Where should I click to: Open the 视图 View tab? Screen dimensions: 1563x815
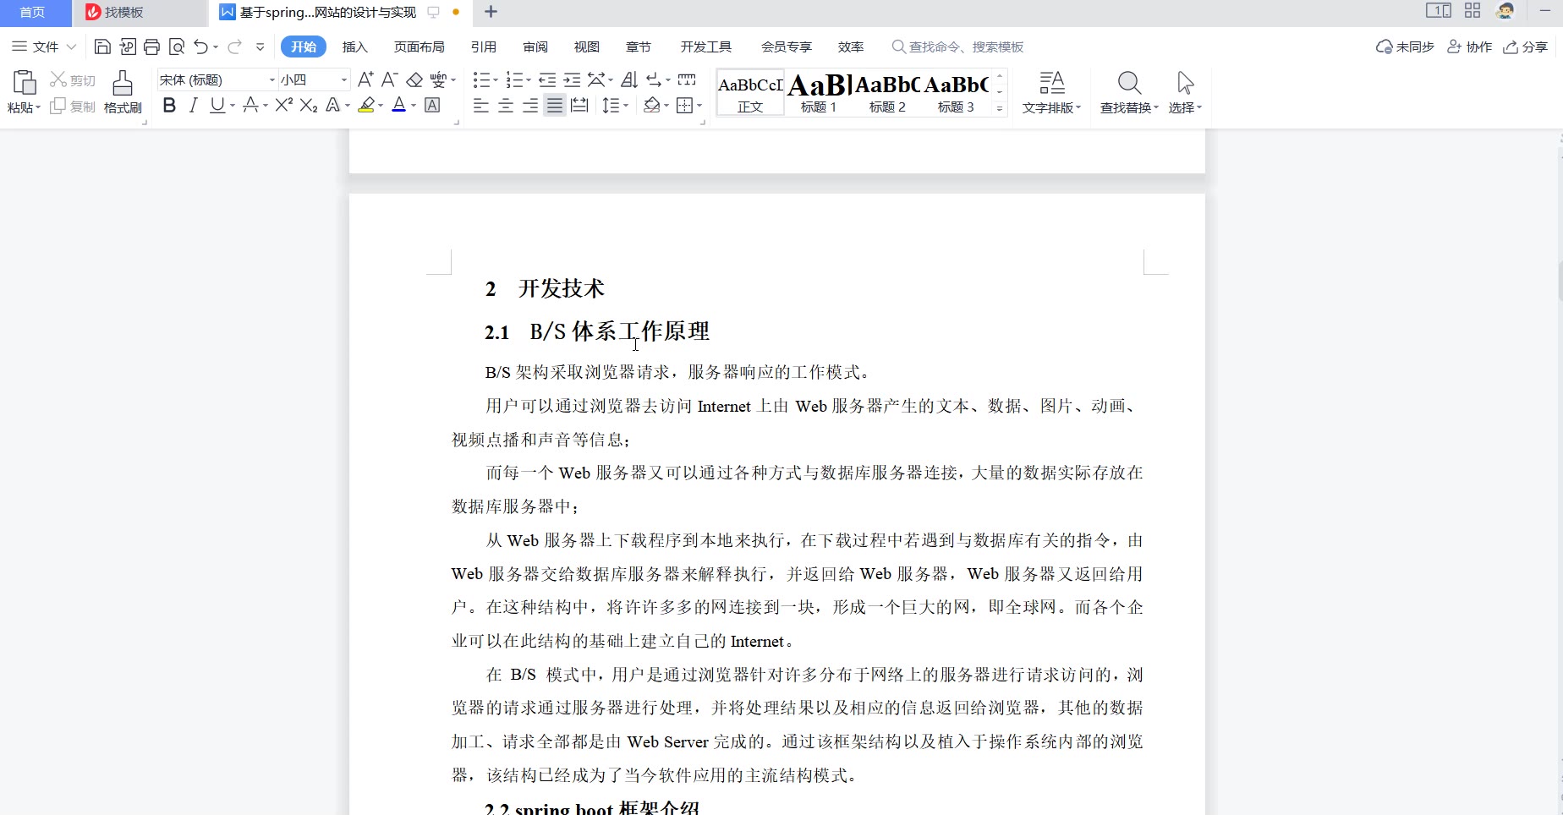[586, 46]
